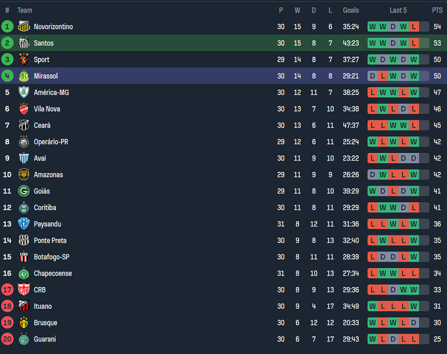Viewport: 447px width, 354px height.
Task: Click the Mirassol team crest icon
Action: (23, 76)
